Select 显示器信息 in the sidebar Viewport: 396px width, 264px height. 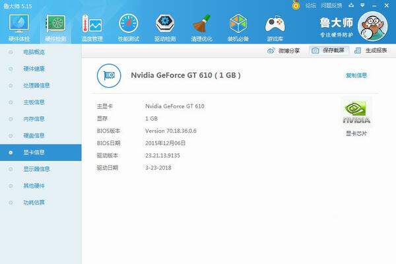[41, 169]
